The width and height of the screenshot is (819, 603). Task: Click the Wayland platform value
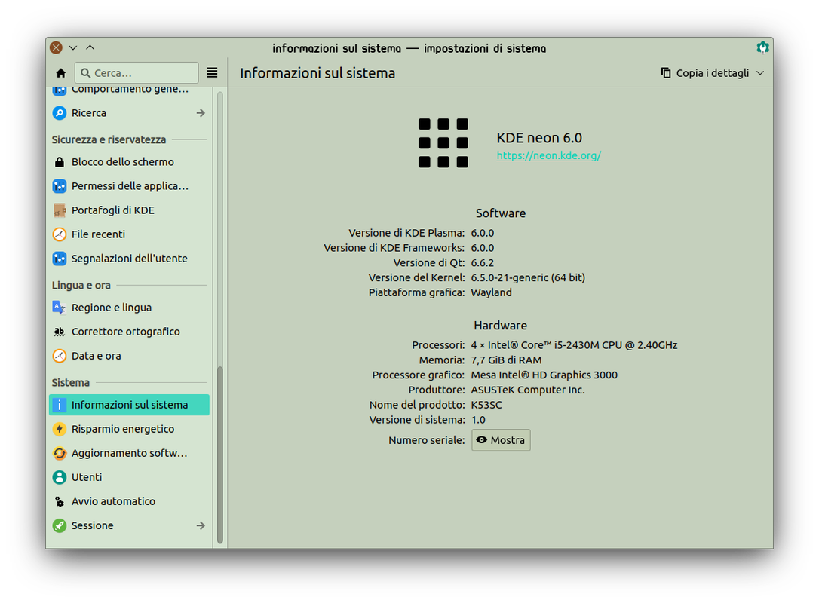click(491, 293)
